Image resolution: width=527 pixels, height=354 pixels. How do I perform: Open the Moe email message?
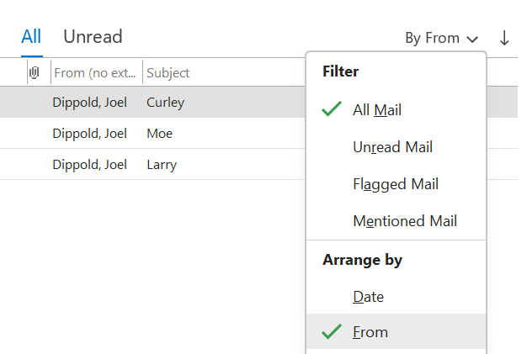159,133
